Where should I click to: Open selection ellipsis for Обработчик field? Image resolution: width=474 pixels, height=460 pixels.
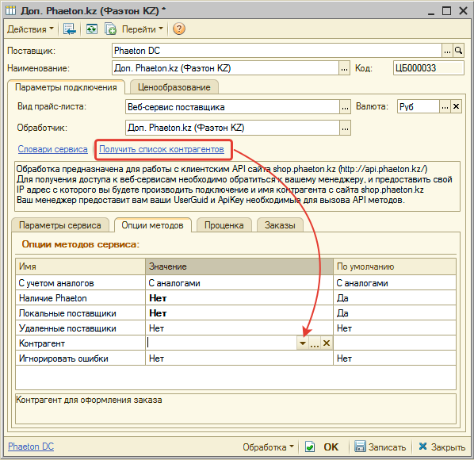(345, 128)
